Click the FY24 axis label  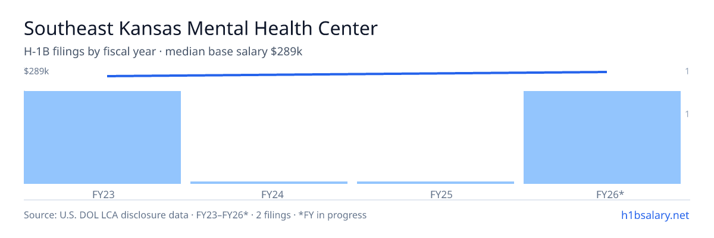(x=269, y=194)
